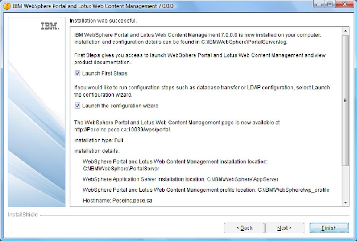The width and height of the screenshot is (357, 241).
Task: Click the installer icon in title bar
Action: [7, 6]
